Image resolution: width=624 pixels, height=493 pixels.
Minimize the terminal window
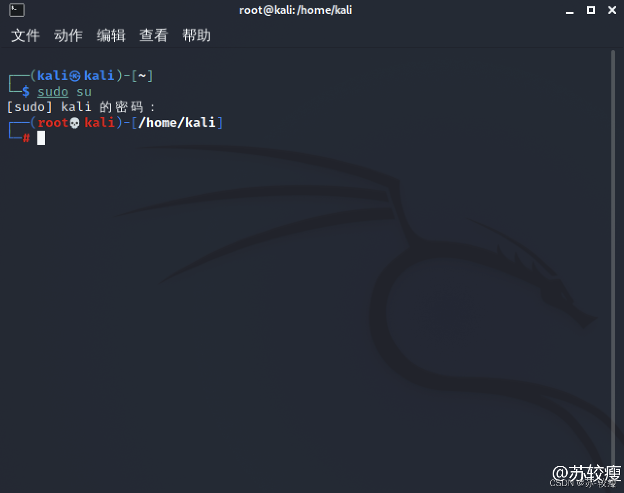pos(570,11)
